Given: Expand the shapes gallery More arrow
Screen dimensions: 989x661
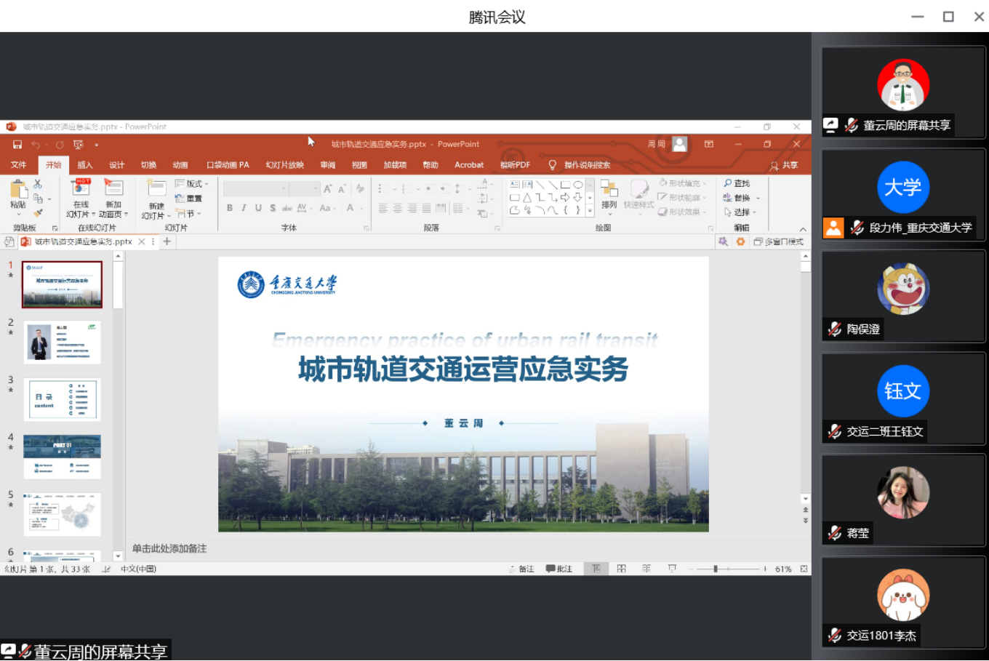Looking at the screenshot, I should (x=590, y=211).
